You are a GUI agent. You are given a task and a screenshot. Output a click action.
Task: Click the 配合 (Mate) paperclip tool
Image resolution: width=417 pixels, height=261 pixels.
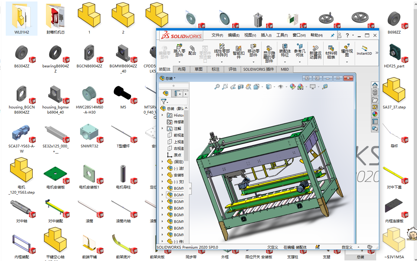click(192, 50)
